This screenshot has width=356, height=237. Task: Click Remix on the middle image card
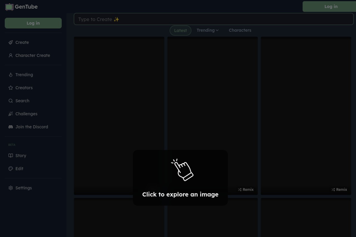[246, 189]
